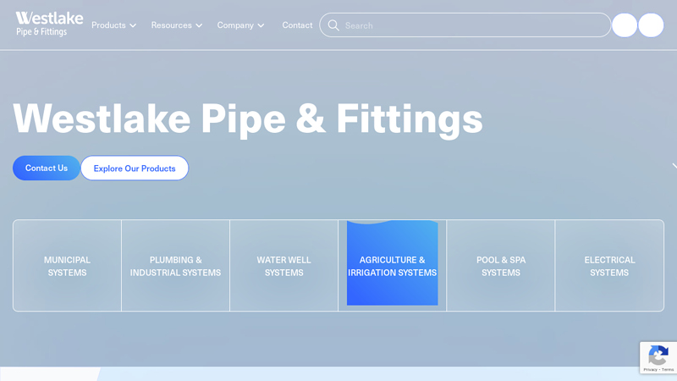
Task: Open Agriculture & Irrigation Systems tile
Action: [393, 266]
